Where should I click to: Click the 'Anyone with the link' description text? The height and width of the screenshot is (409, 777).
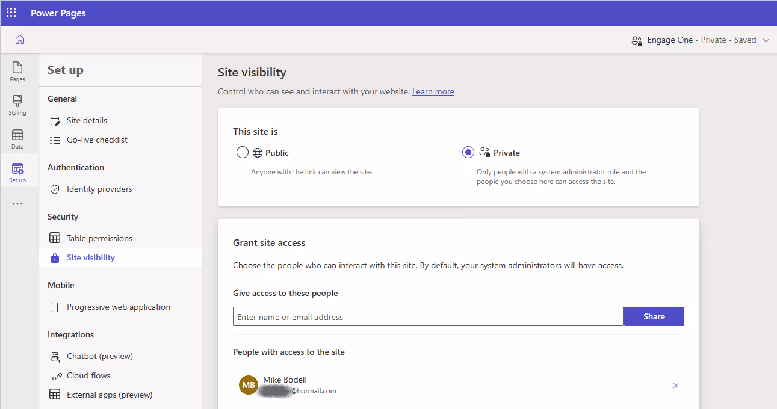pos(312,172)
